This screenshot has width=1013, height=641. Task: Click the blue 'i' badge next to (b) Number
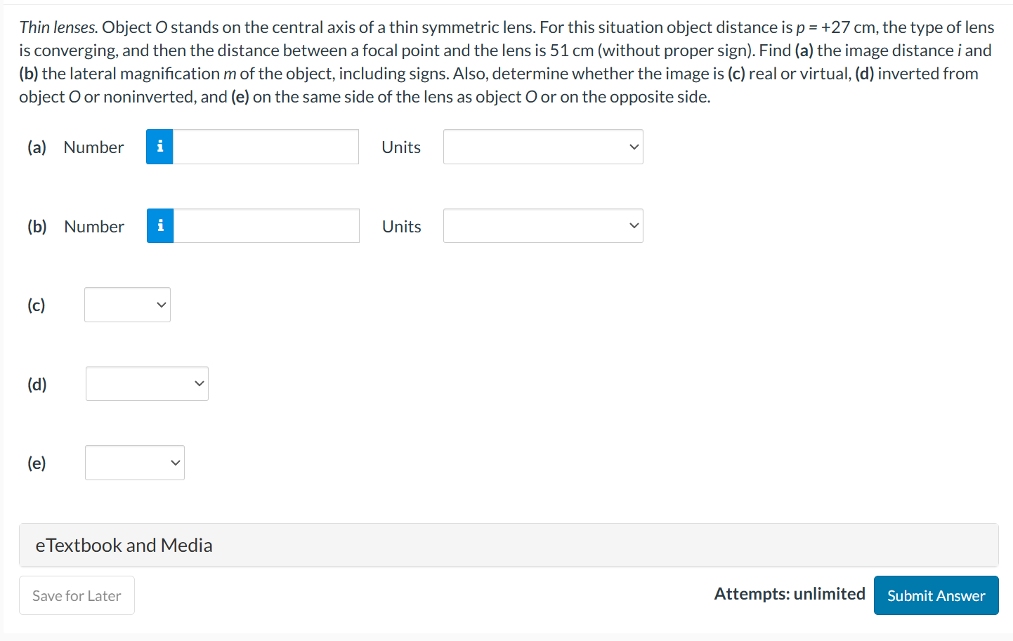[159, 225]
